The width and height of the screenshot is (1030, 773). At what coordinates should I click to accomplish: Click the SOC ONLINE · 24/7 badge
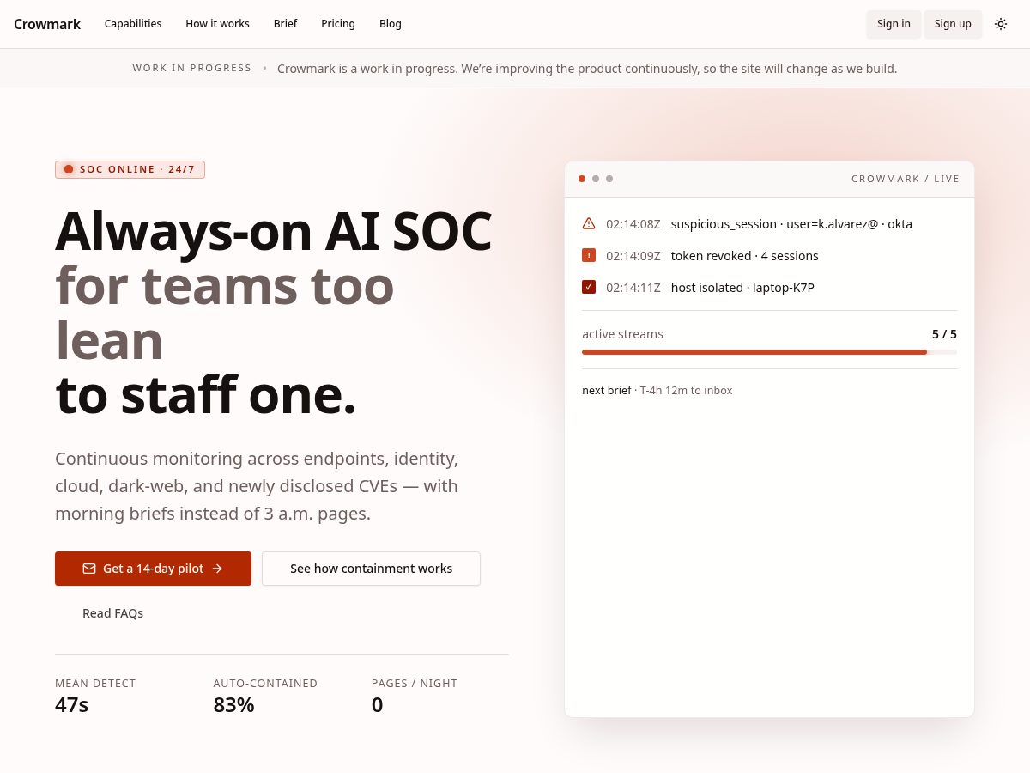coord(130,169)
